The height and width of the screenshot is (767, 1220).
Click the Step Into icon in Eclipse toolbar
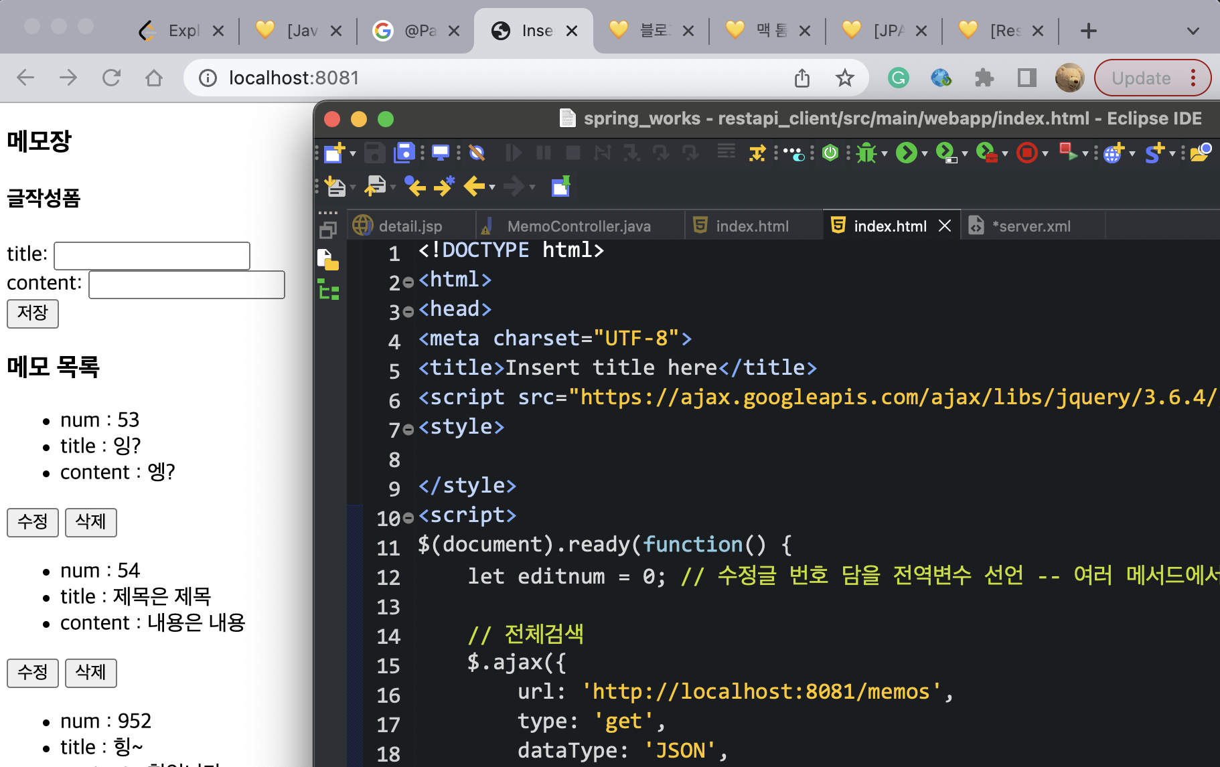pyautogui.click(x=631, y=153)
